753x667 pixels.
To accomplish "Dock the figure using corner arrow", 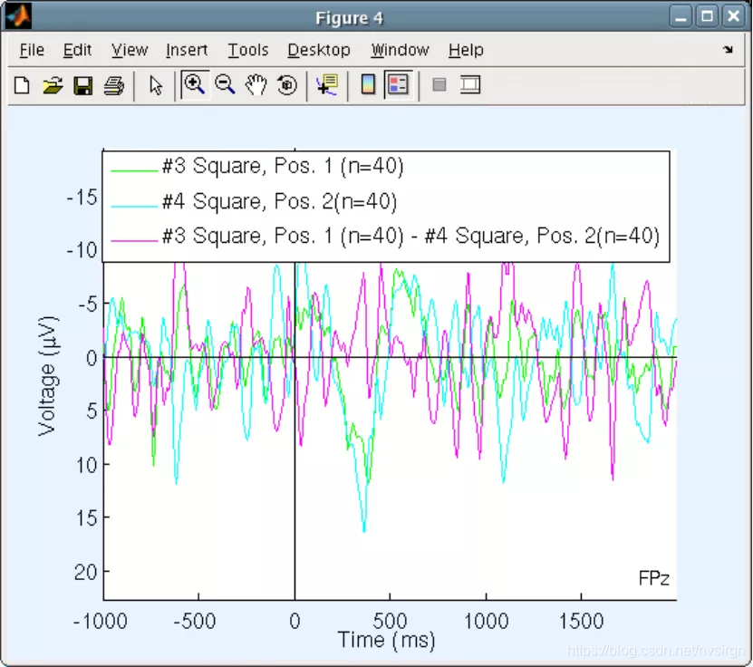I will pos(728,50).
